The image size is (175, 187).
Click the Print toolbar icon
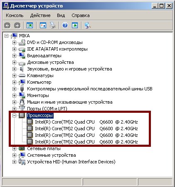click(x=53, y=25)
